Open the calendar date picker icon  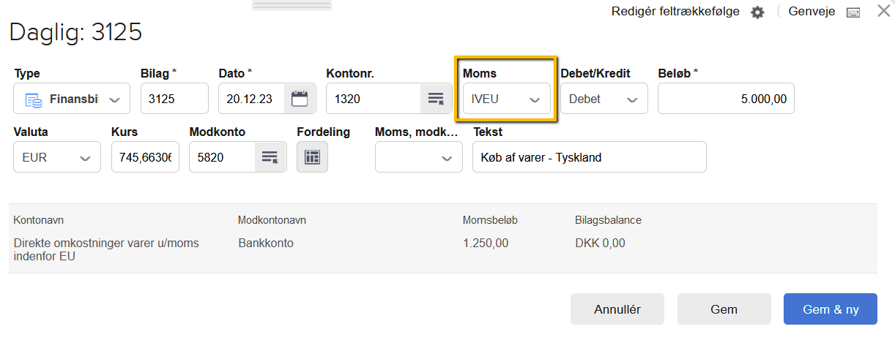pyautogui.click(x=299, y=99)
